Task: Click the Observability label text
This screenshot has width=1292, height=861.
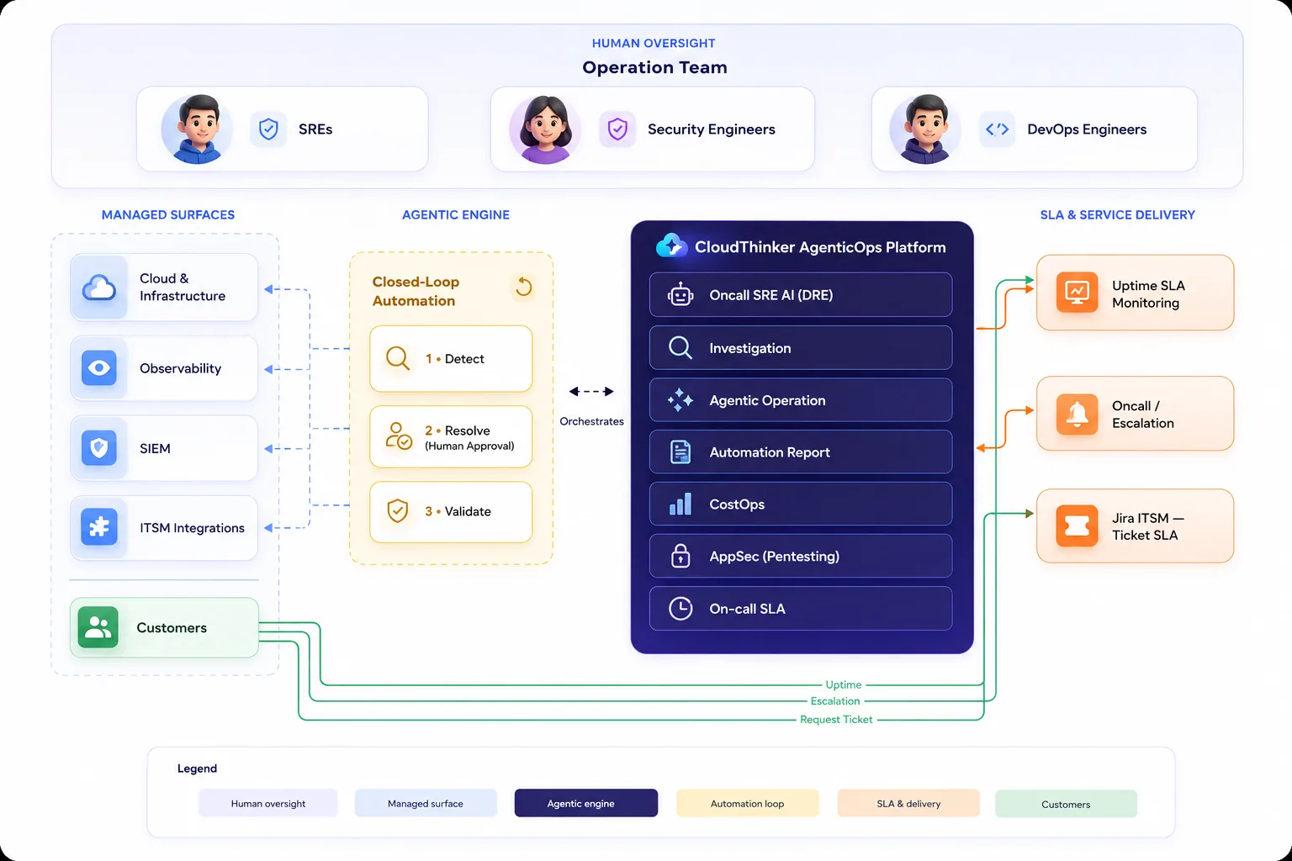Action: pos(180,368)
